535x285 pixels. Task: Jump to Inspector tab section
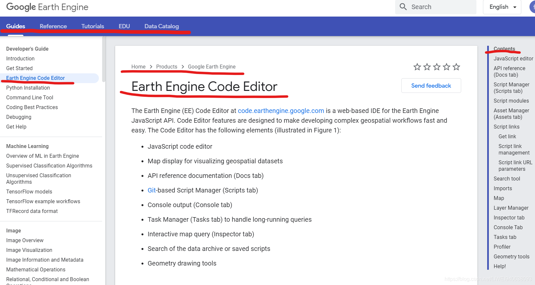click(509, 217)
